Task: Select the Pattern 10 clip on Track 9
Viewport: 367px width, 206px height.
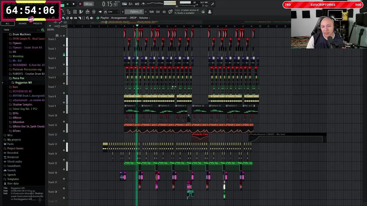Action: tap(200, 109)
